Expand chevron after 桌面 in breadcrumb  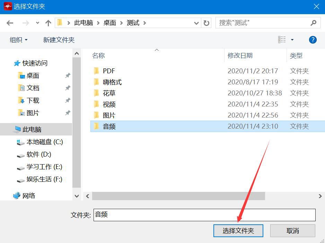point(122,23)
